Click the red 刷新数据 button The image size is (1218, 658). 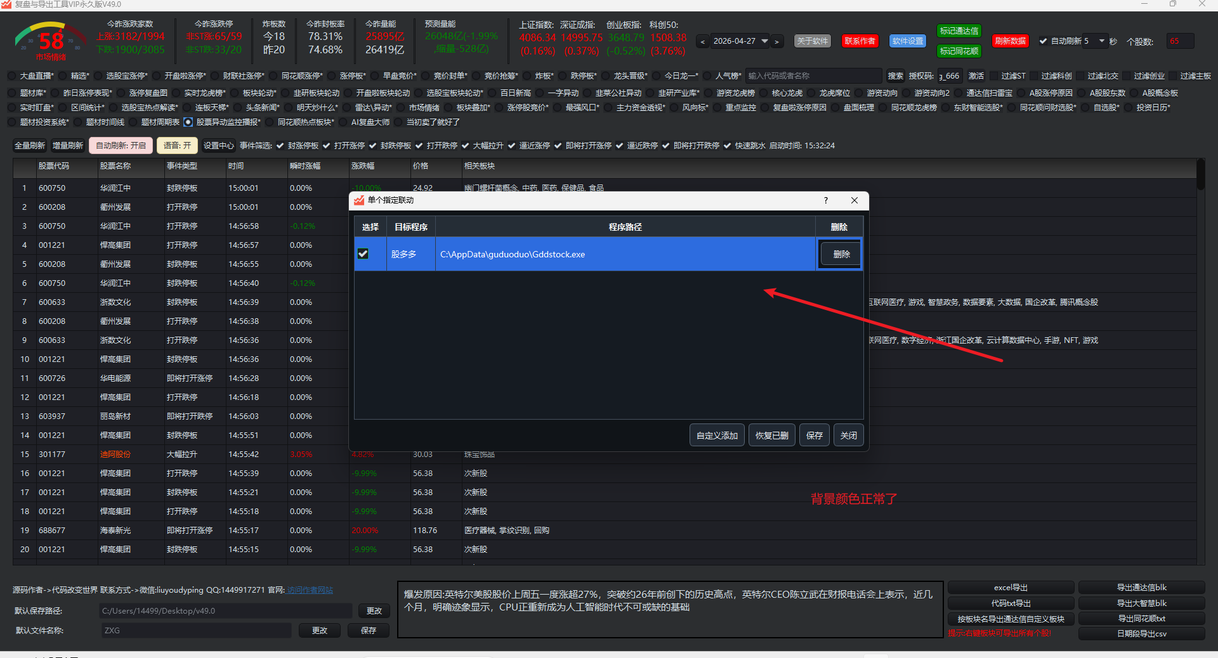1010,41
